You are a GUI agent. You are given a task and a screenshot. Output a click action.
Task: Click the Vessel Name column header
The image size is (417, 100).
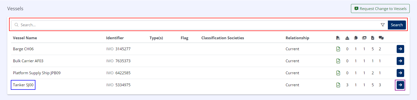coord(25,38)
